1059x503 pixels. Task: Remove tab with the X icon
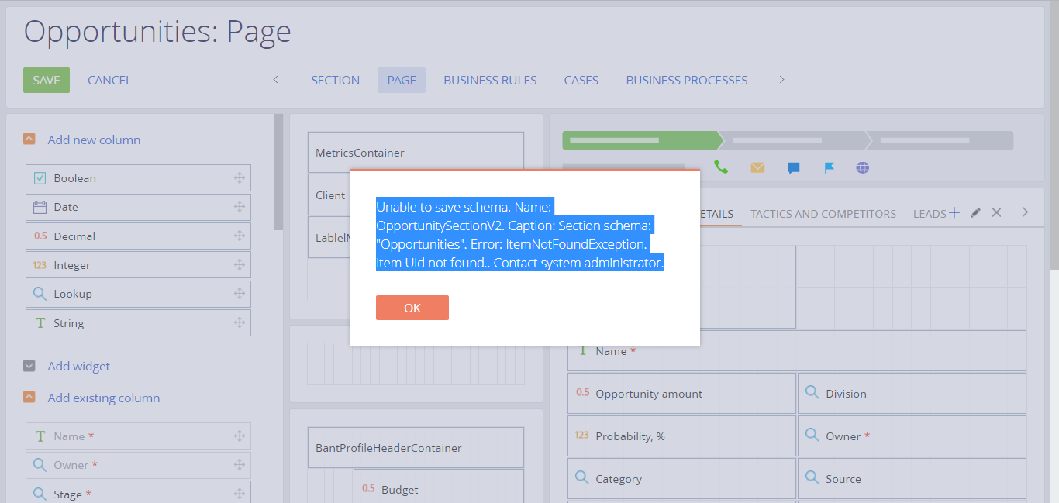[997, 212]
